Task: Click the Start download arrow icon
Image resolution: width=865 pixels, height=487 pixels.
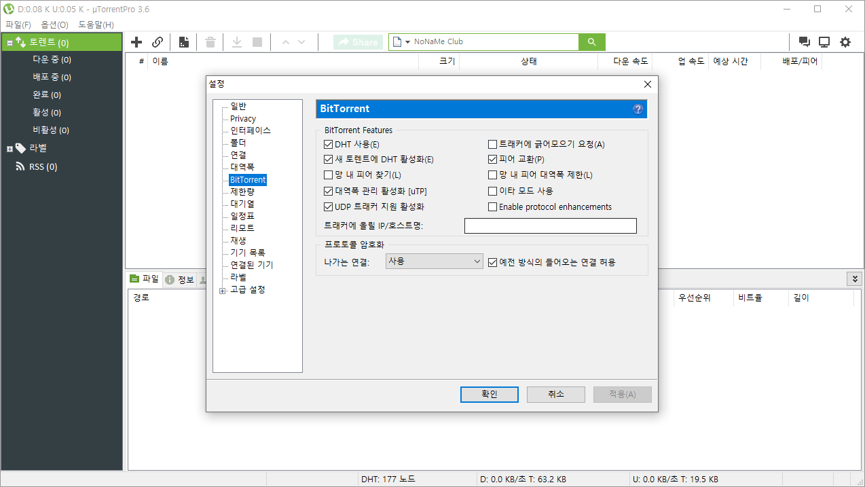Action: tap(237, 42)
